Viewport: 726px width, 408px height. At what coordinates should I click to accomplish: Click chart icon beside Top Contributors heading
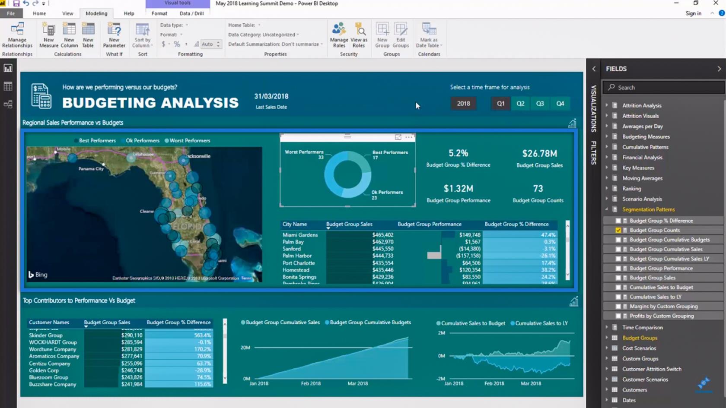573,301
